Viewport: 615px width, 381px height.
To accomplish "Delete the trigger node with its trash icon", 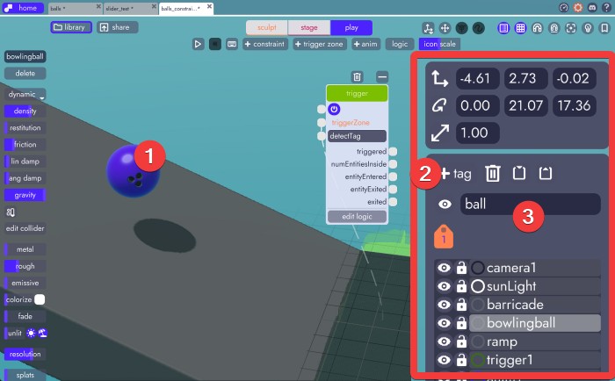I will tap(357, 77).
